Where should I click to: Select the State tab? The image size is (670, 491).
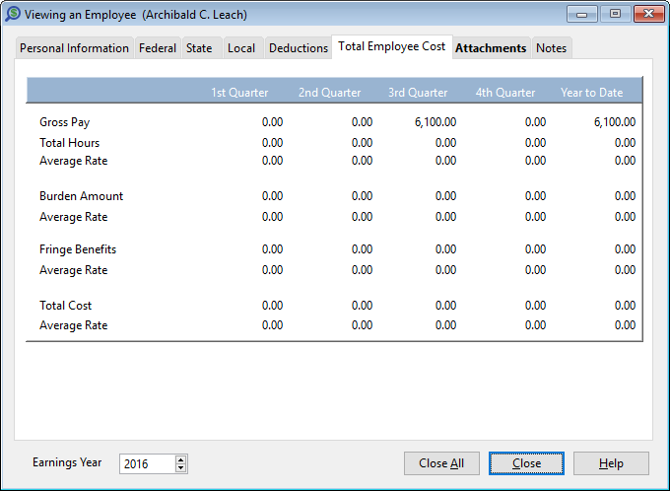point(199,48)
